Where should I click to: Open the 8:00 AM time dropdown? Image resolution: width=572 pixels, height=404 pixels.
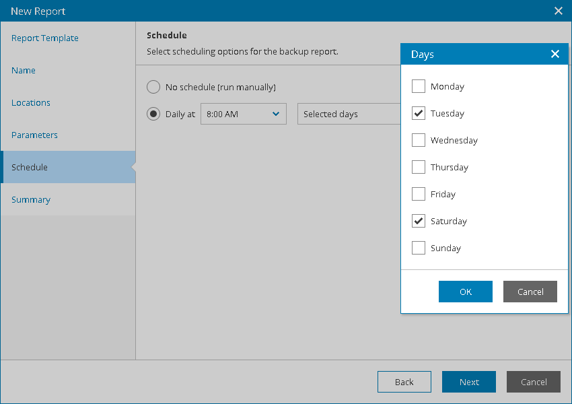click(243, 114)
